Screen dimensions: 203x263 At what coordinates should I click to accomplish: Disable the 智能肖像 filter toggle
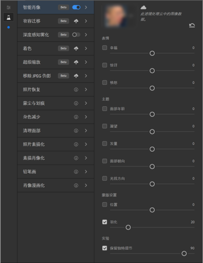pyautogui.click(x=76, y=7)
